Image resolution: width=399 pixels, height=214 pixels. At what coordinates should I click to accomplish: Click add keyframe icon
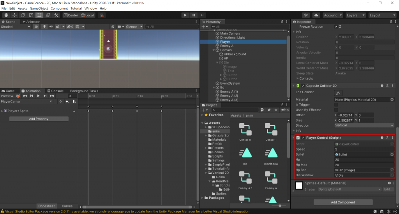(67, 101)
